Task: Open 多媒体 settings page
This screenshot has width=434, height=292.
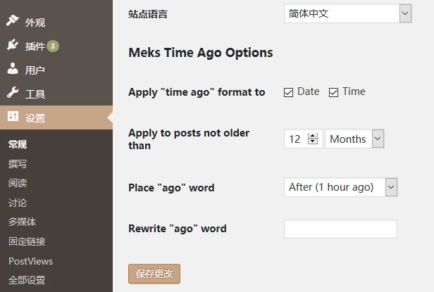Action: tap(22, 222)
